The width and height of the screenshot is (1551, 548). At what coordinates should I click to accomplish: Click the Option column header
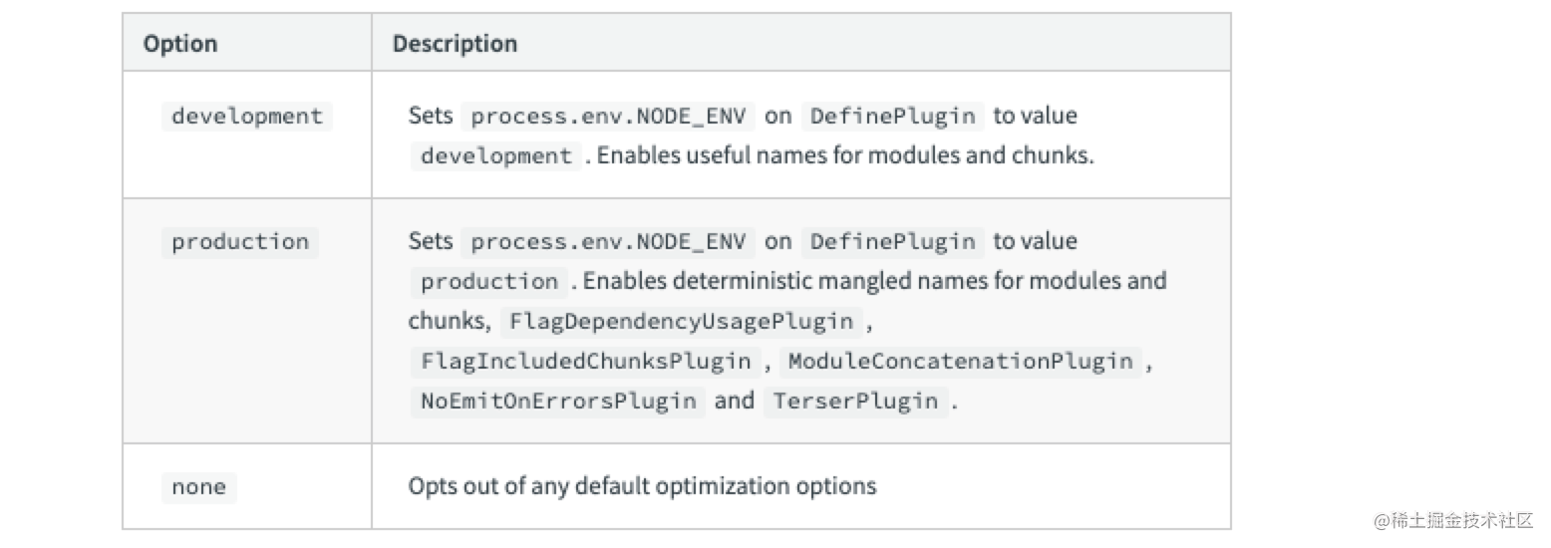180,44
